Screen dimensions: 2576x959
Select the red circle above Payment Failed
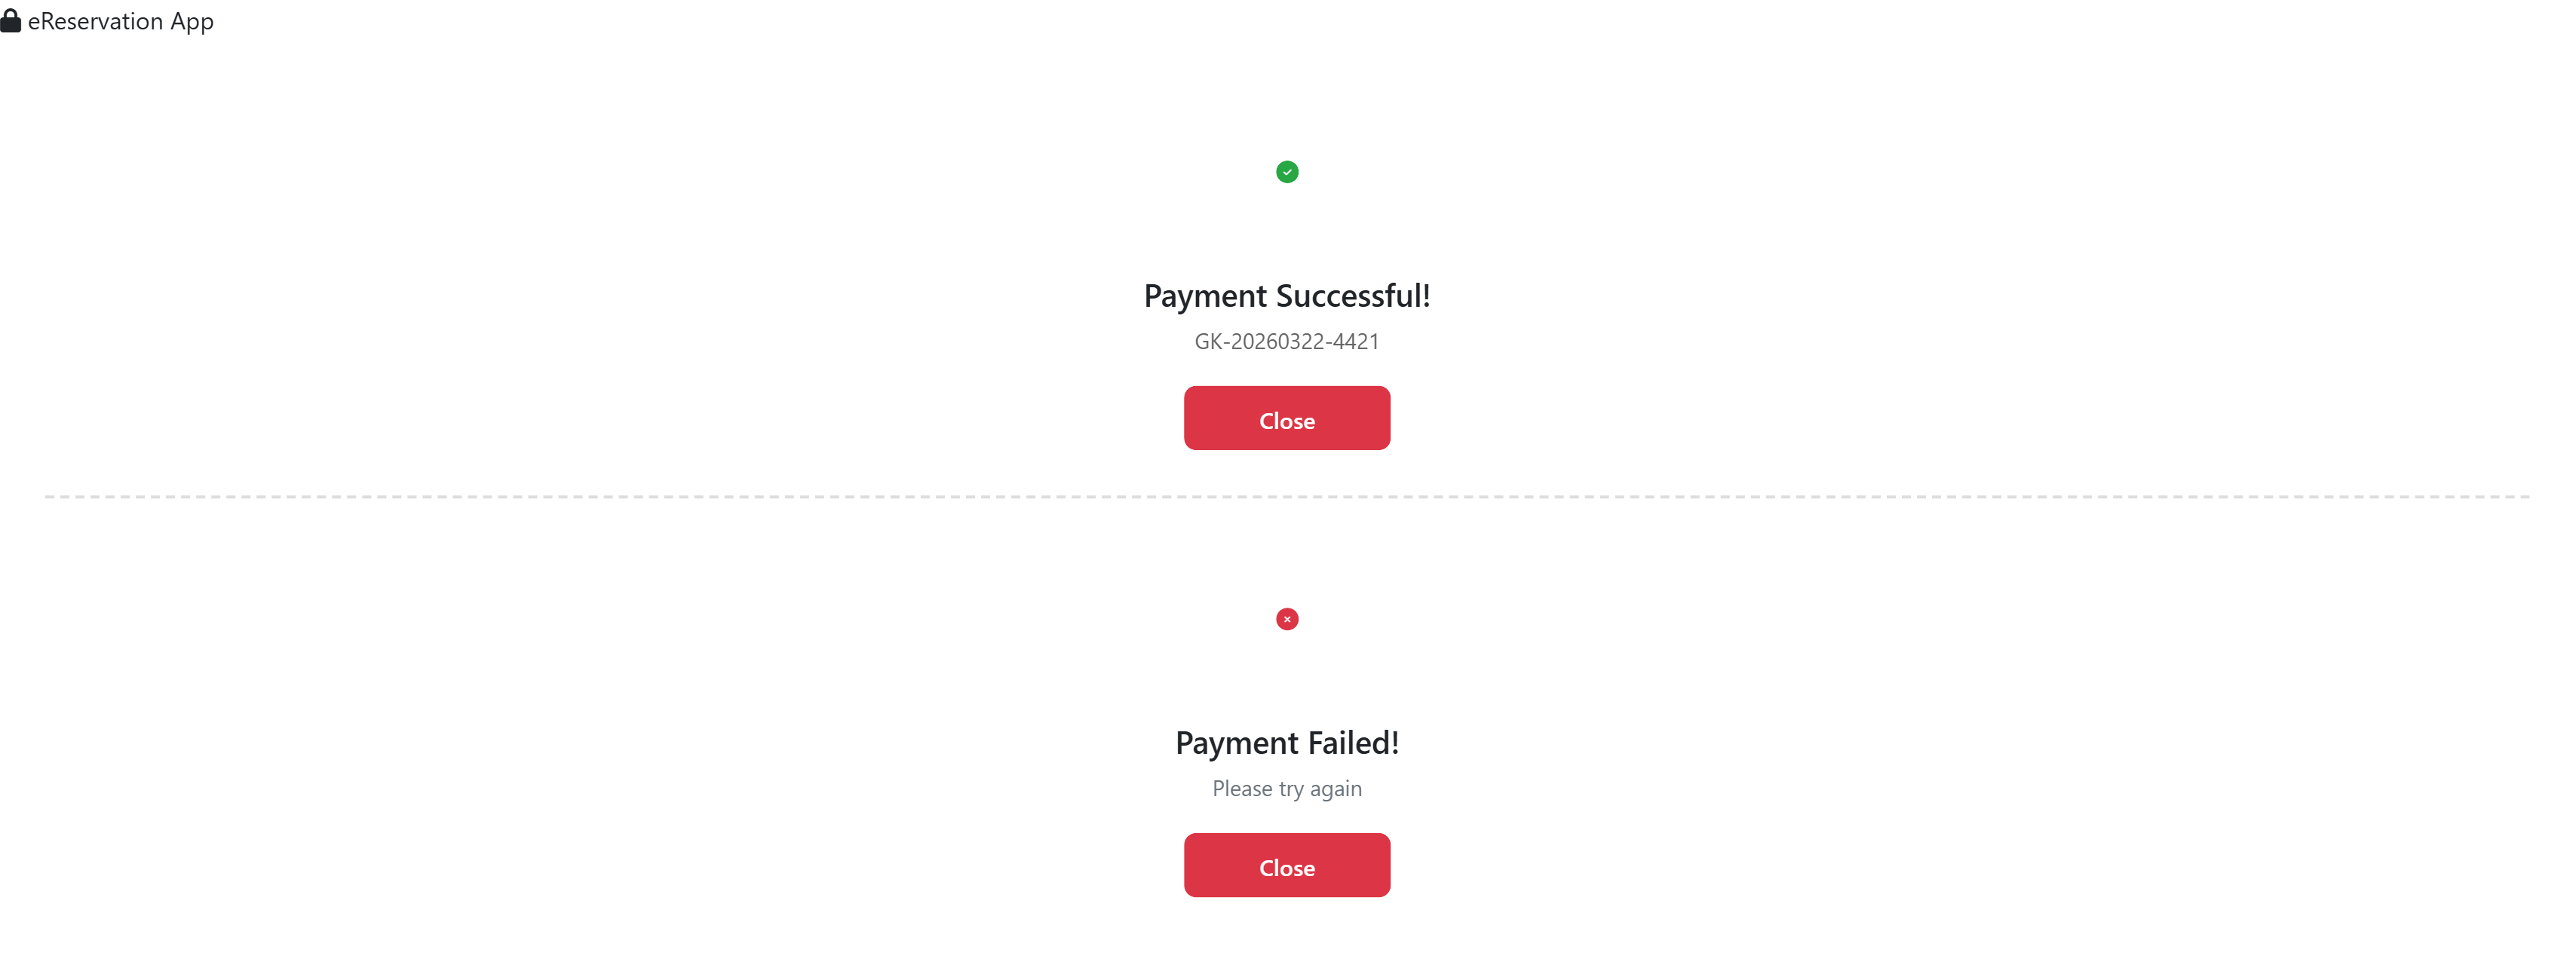tap(1287, 619)
